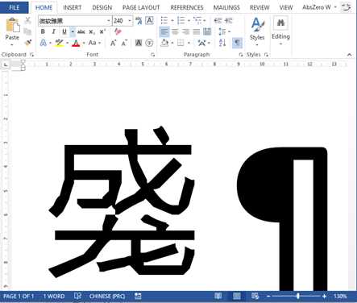Grow font size button
The height and width of the screenshot is (303, 357).
coord(113,43)
